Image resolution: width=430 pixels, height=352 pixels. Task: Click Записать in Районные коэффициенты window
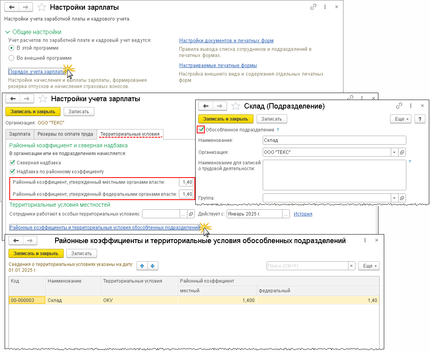[81, 254]
